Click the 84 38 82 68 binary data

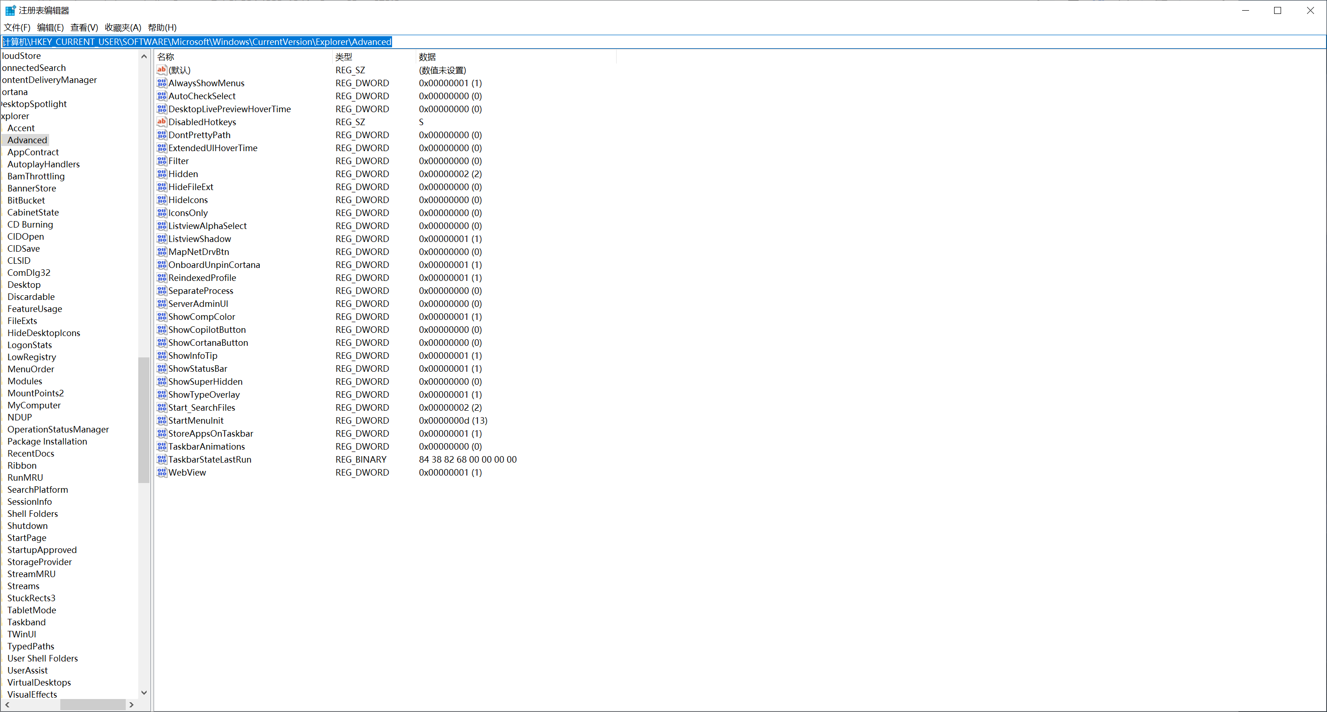click(x=468, y=460)
